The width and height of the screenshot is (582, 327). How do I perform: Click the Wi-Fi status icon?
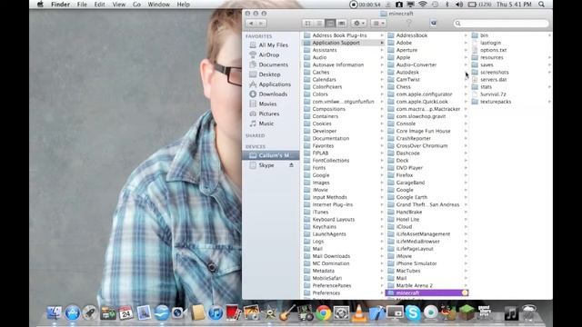423,5
